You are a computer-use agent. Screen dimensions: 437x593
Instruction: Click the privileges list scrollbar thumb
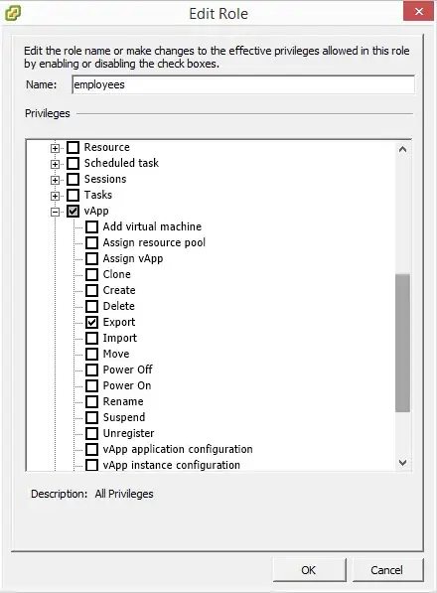click(402, 343)
